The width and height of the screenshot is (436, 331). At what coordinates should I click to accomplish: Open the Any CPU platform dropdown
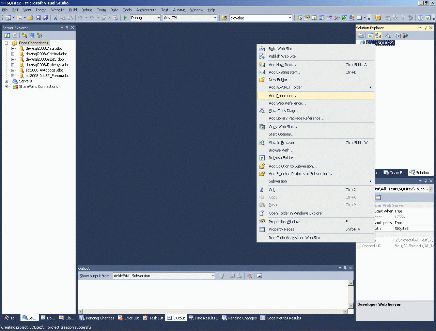coord(215,18)
